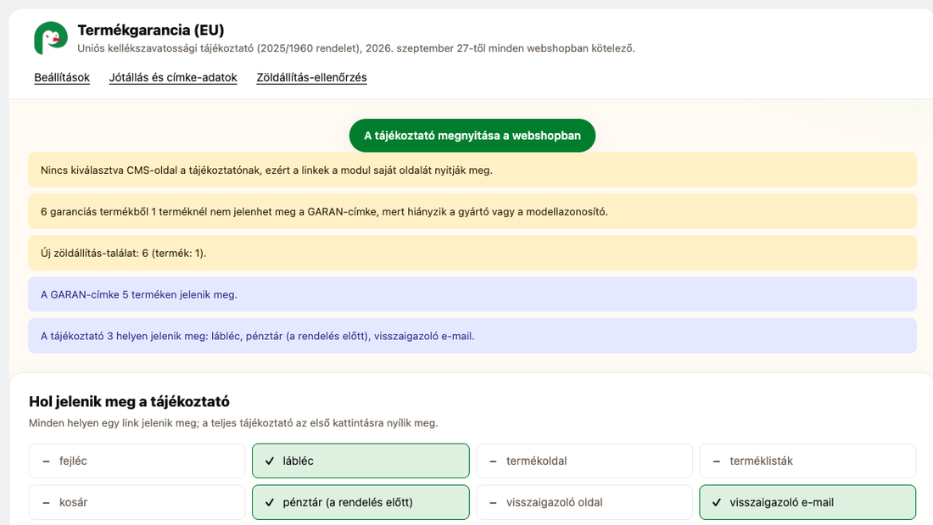This screenshot has width=933, height=525.
Task: Click the GARAN-címke missing manufacturer warning
Action: (472, 211)
